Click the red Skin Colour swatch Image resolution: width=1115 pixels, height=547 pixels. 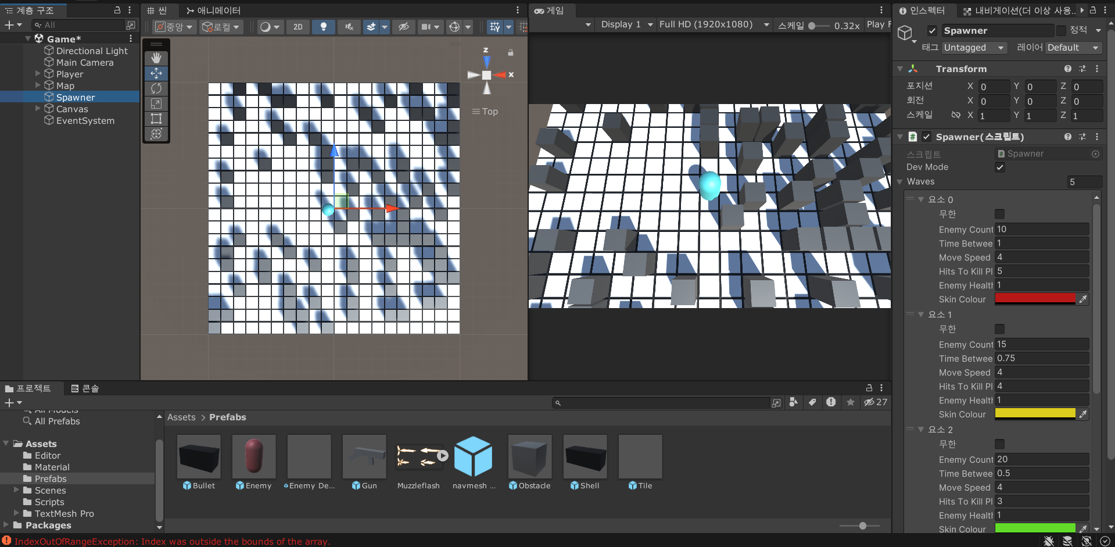(1035, 299)
